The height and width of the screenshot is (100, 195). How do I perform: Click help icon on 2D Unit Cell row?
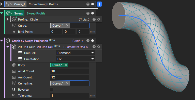click(x=94, y=47)
